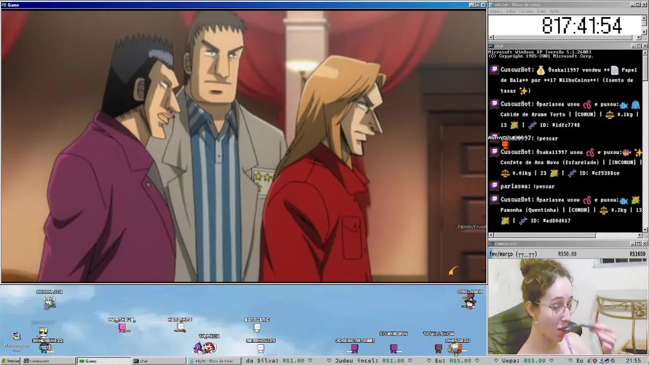Click the TA_MECK avatar characters

205,348
